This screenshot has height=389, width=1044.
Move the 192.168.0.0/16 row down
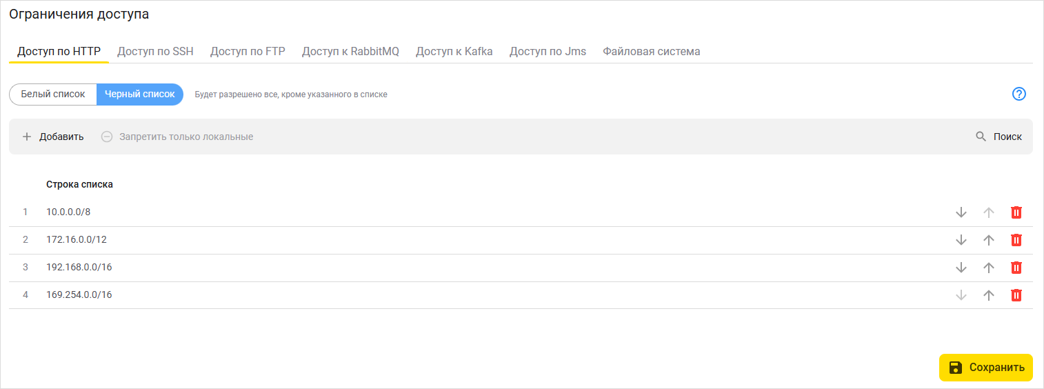click(x=961, y=268)
